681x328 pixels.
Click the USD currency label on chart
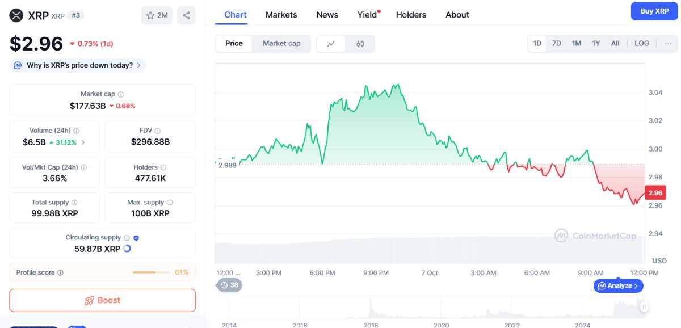(659, 260)
